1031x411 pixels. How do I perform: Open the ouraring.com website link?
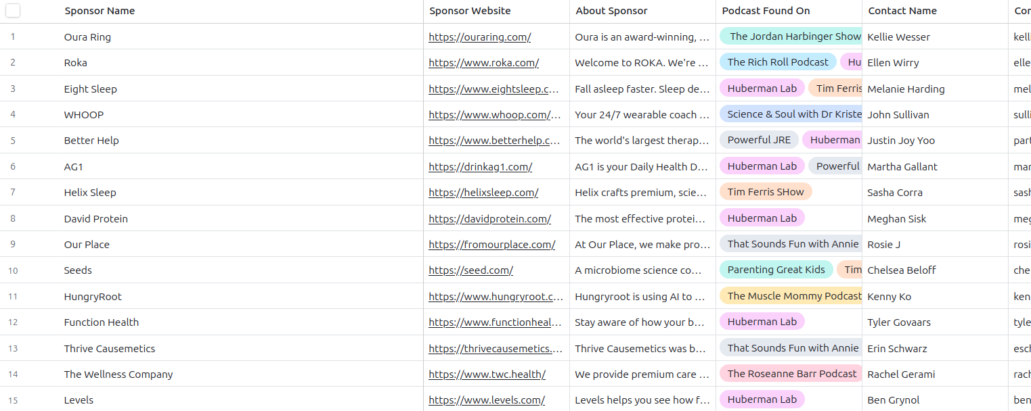[x=479, y=37]
